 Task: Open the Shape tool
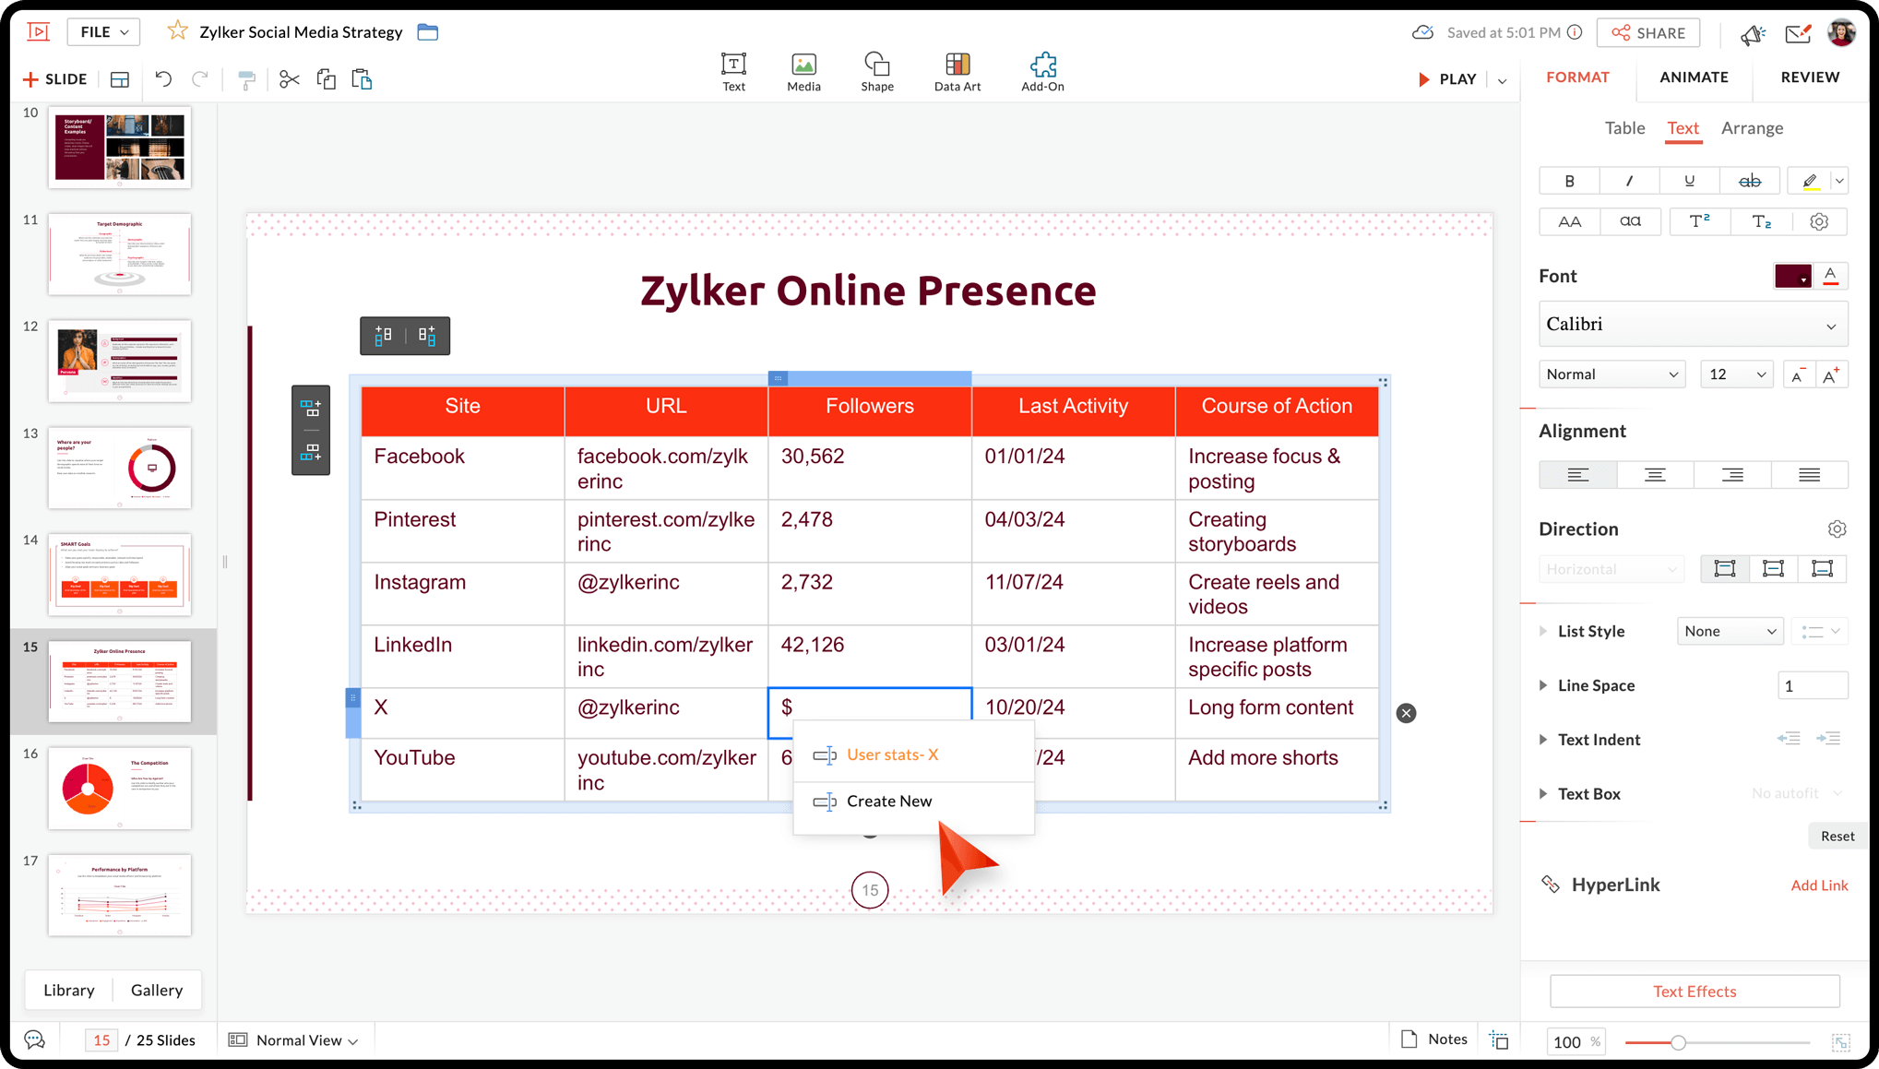tap(876, 72)
